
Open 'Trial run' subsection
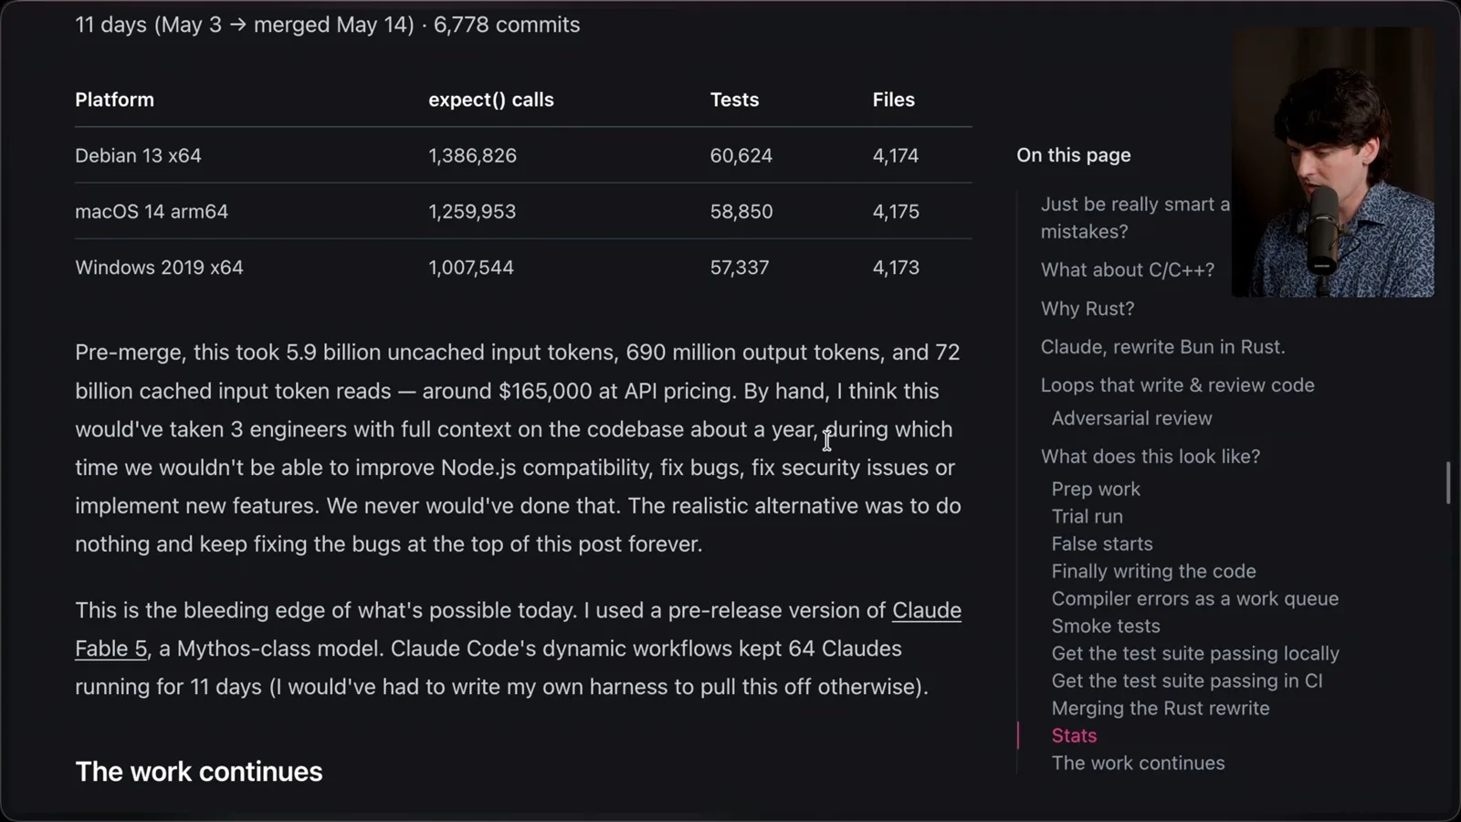point(1088,517)
